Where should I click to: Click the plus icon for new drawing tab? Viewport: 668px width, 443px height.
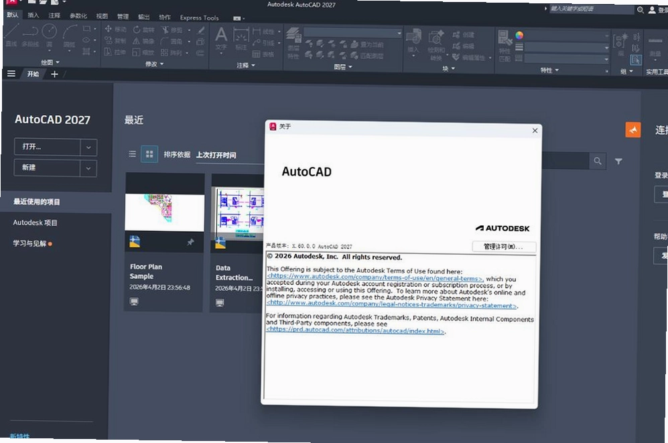(x=54, y=74)
